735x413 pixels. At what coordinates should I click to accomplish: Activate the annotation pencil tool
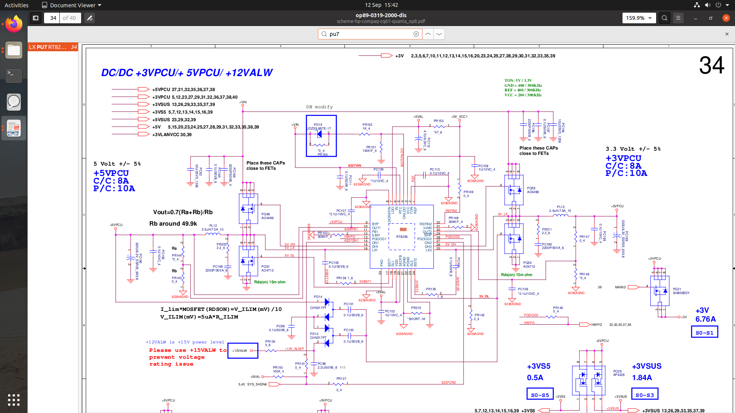tap(90, 18)
